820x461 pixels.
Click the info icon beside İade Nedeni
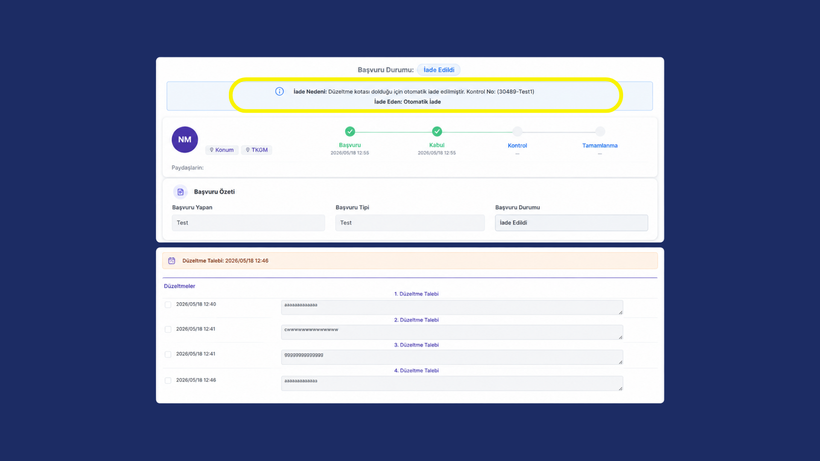click(279, 91)
